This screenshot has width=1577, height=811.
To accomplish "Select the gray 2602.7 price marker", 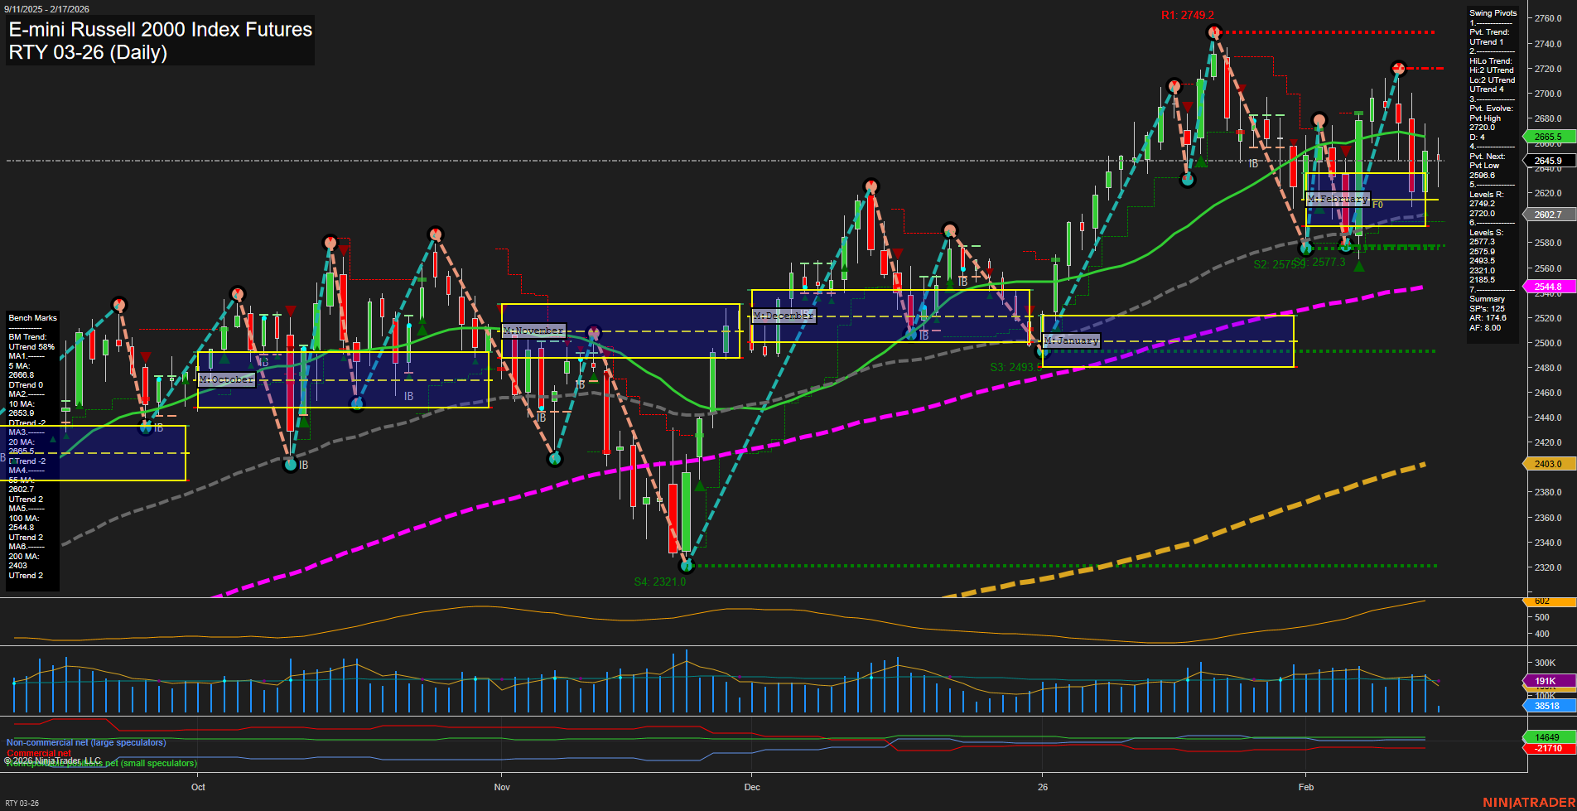I will click(x=1547, y=215).
